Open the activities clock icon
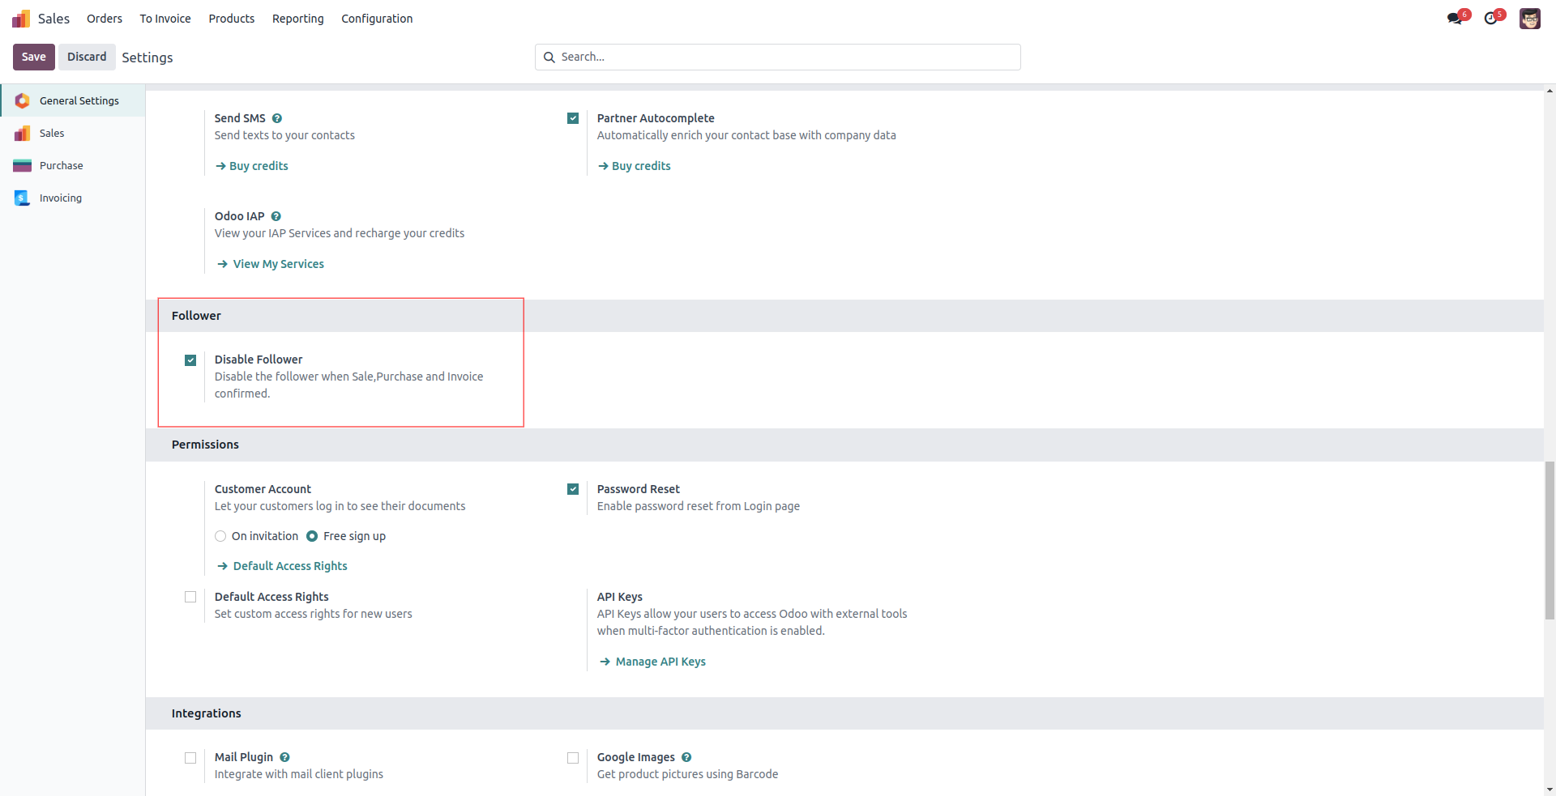Screen dimensions: 1556x796 point(1491,19)
